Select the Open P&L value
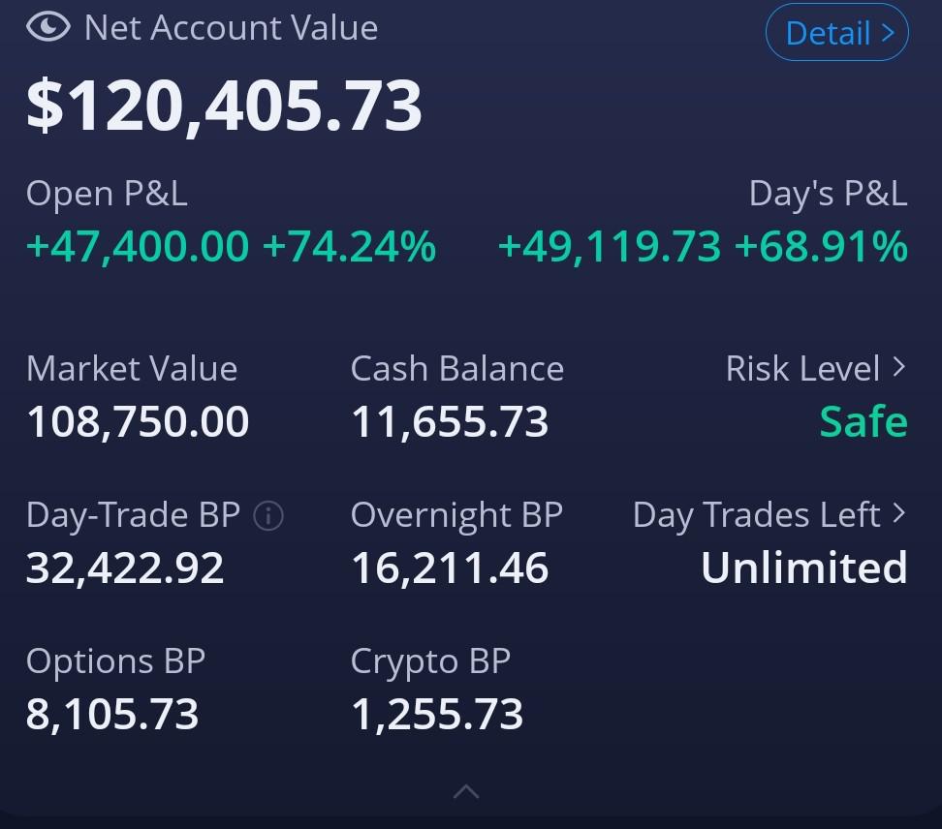This screenshot has height=829, width=942. (x=231, y=246)
